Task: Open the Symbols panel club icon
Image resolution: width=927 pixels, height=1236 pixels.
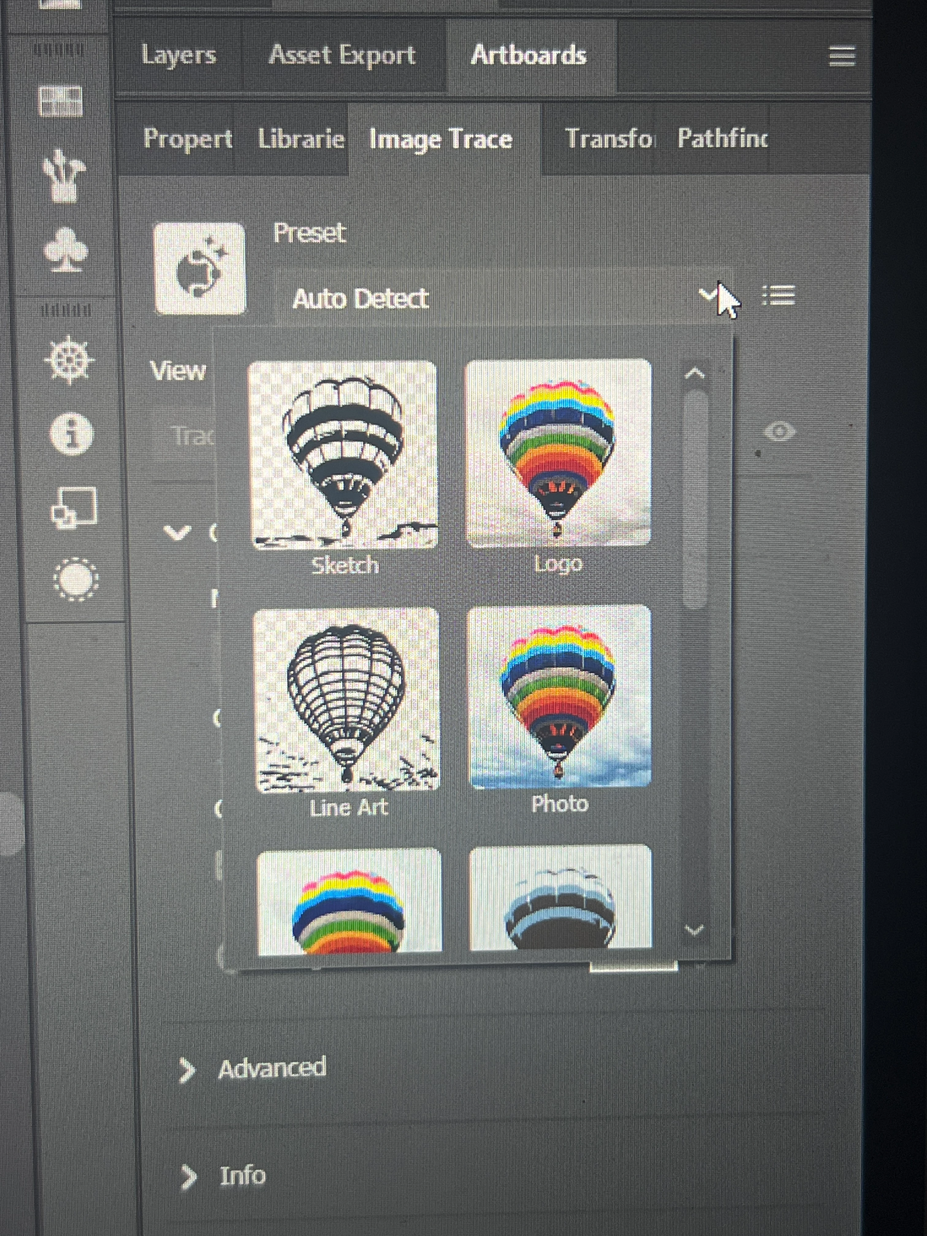Action: coord(65,250)
